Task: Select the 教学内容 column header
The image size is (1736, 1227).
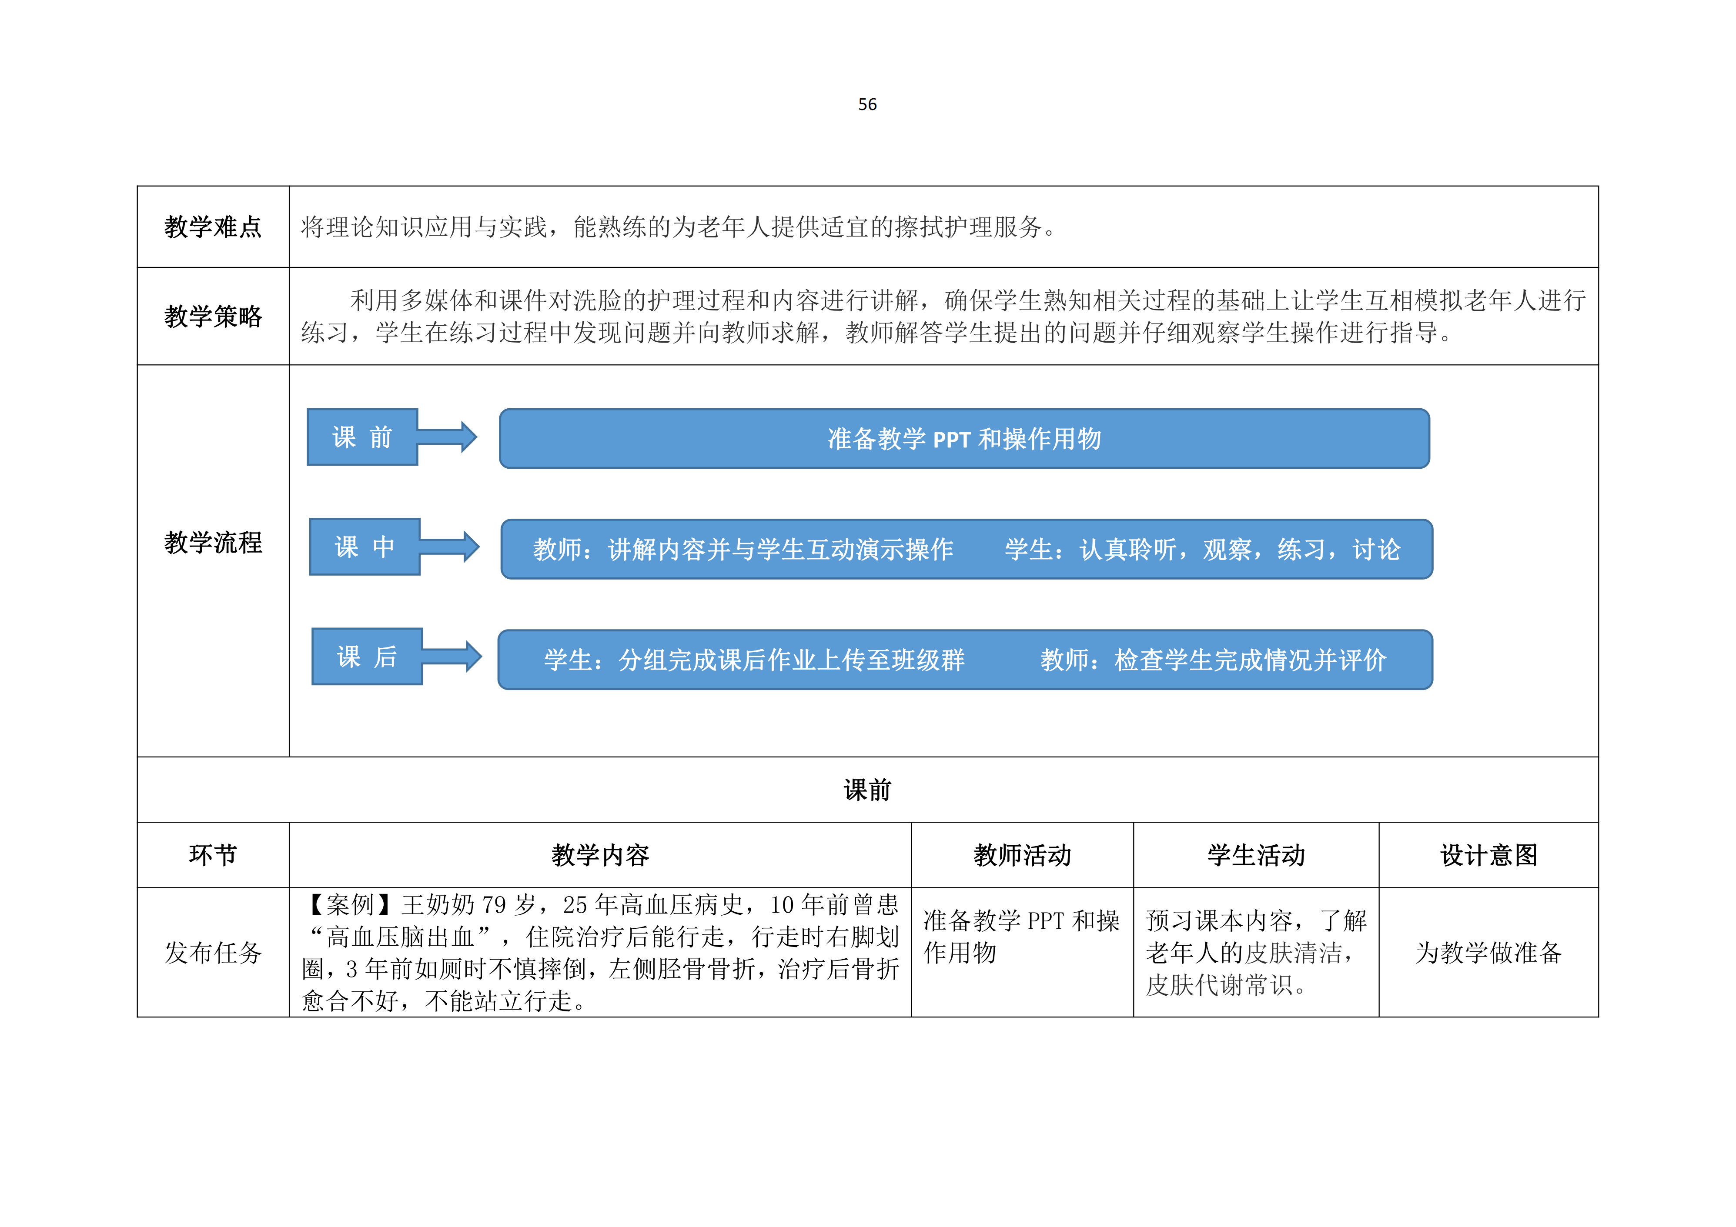Action: pyautogui.click(x=600, y=855)
